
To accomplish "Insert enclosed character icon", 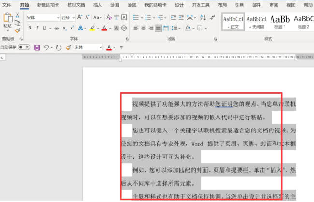I will (x=124, y=28).
